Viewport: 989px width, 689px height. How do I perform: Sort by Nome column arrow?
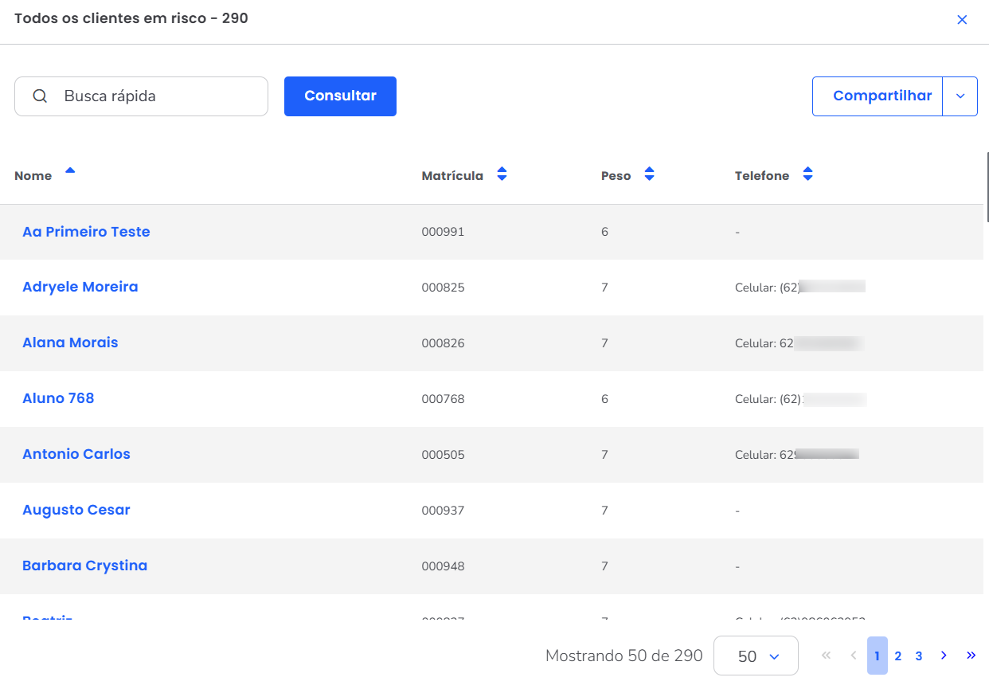click(70, 170)
